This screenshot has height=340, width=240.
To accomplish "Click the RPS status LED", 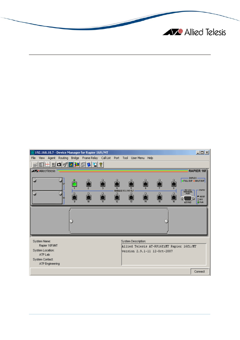I will (x=198, y=199).
